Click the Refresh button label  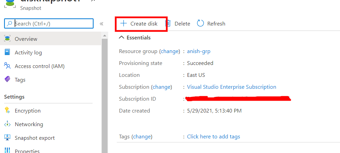[216, 23]
